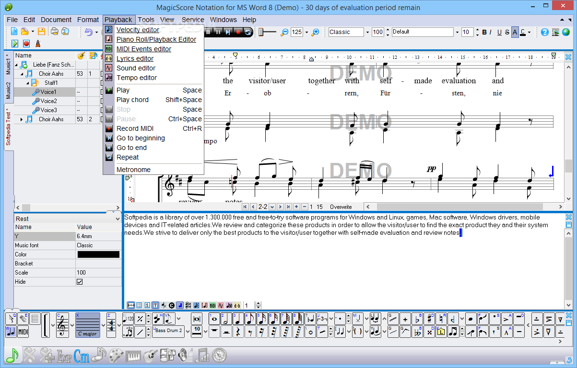Image resolution: width=577 pixels, height=368 pixels.
Task: Select the C major key signature button
Action: (x=87, y=325)
